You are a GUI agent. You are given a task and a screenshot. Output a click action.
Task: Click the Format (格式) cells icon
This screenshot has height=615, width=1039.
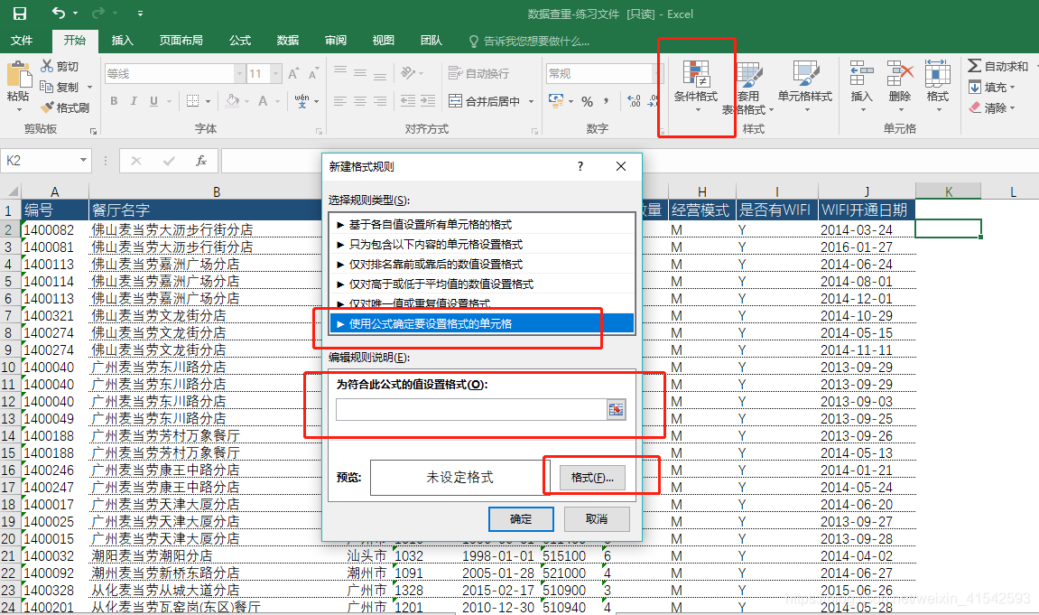(x=938, y=73)
